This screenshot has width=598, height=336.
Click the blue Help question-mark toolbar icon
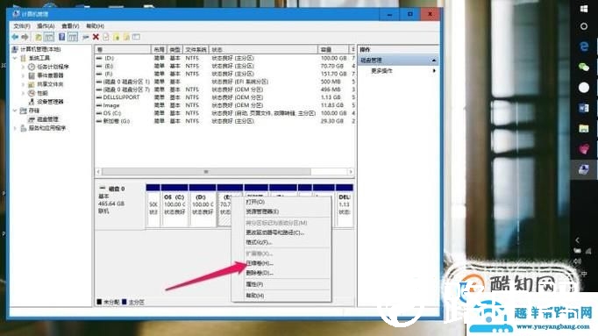click(x=61, y=37)
